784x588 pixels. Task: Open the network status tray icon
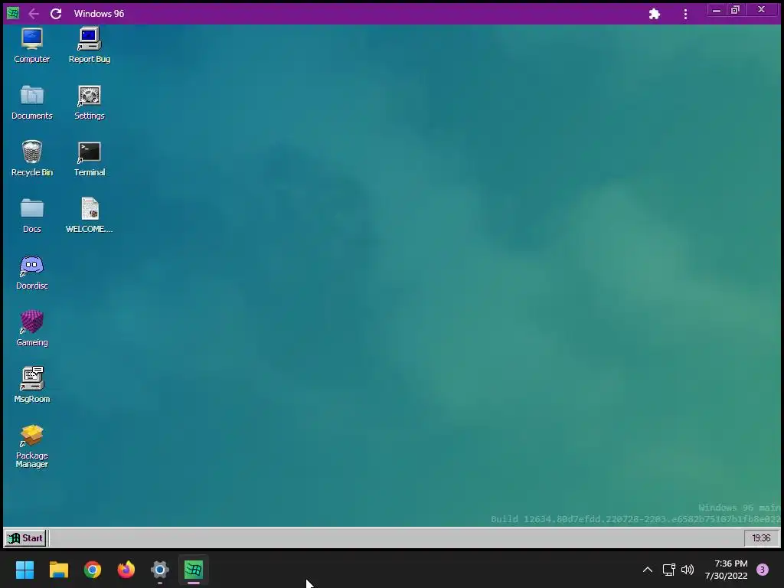pyautogui.click(x=669, y=570)
